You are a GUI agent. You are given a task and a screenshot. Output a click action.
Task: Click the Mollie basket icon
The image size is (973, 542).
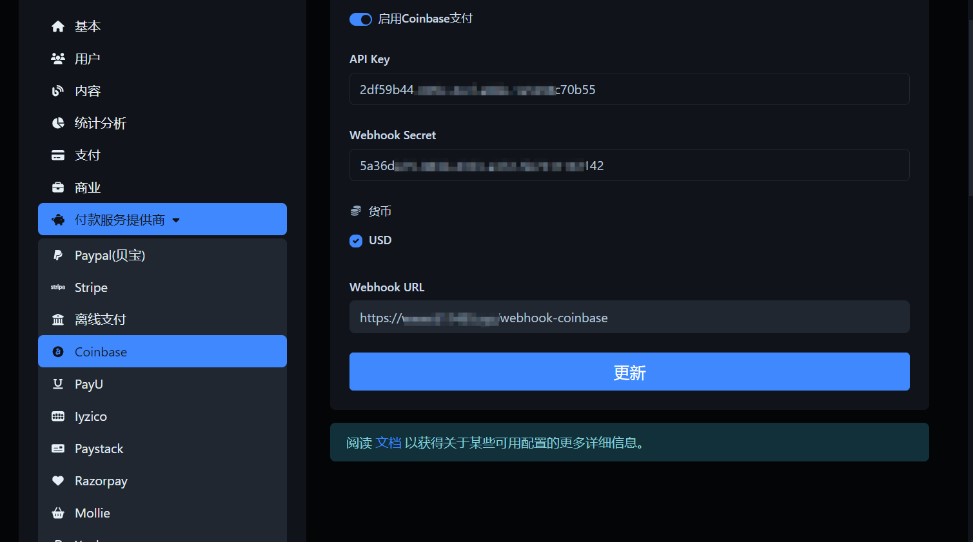[x=58, y=513]
